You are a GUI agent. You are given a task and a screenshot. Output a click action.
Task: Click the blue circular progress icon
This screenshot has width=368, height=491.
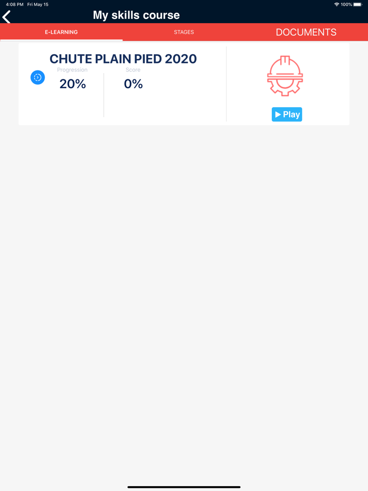(x=37, y=78)
